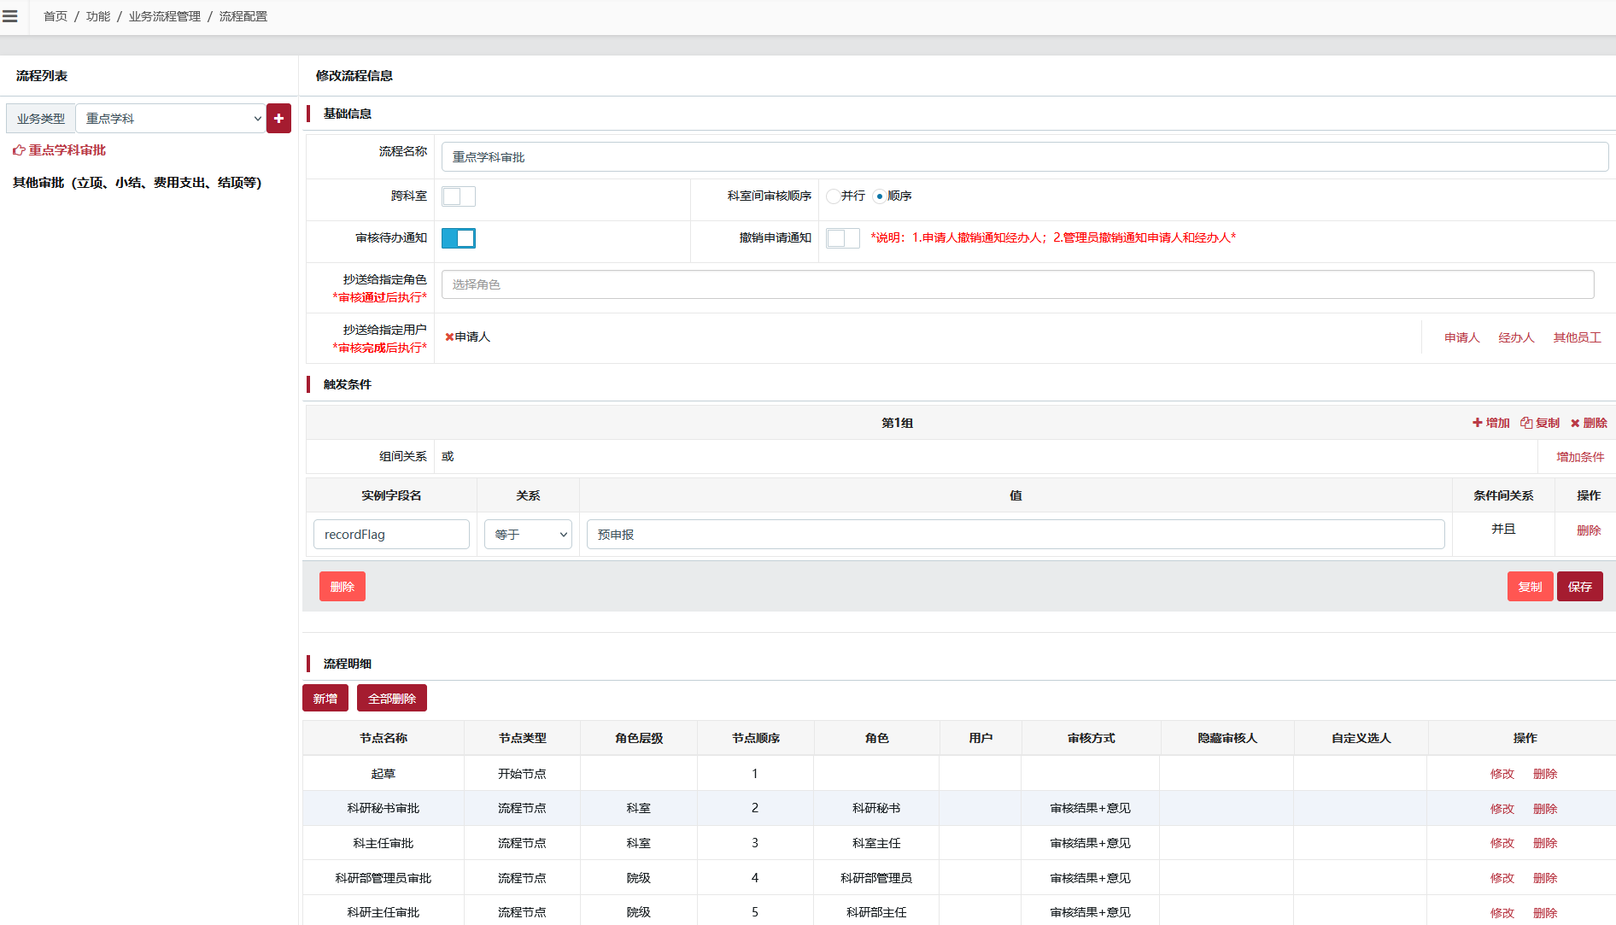Click the 隐藏审核人 column header
The width and height of the screenshot is (1616, 925).
[x=1227, y=738]
